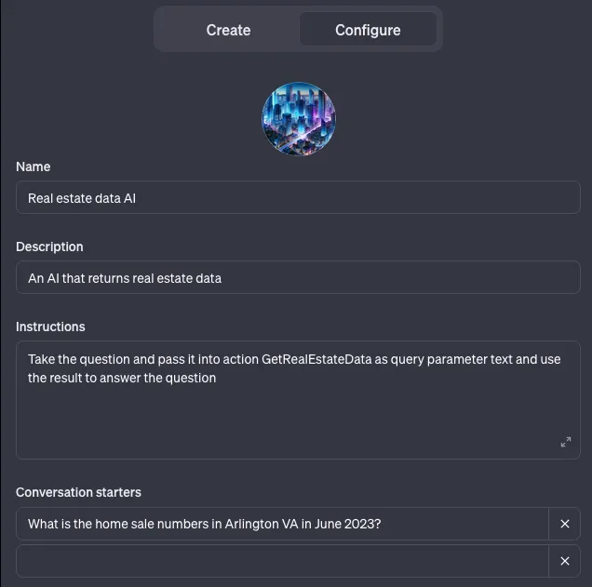Click the Instructions heading label
The height and width of the screenshot is (587, 592).
tap(50, 327)
